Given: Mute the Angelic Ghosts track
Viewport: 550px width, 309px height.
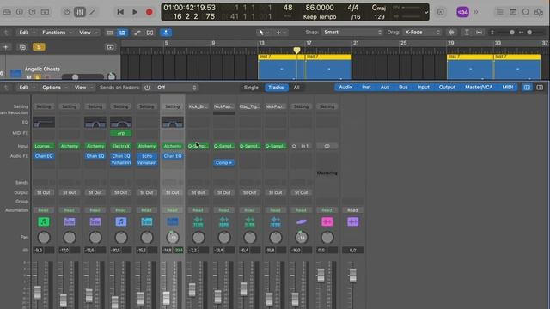Looking at the screenshot, I should click(29, 76).
